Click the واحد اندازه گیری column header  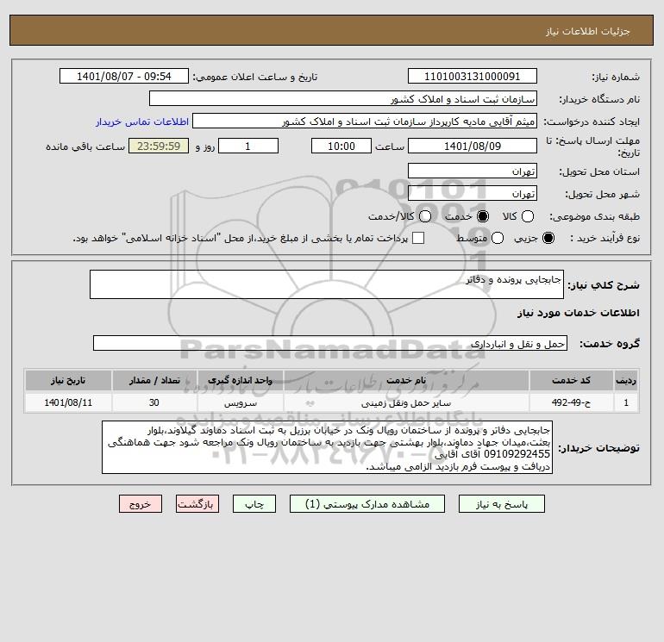[240, 380]
